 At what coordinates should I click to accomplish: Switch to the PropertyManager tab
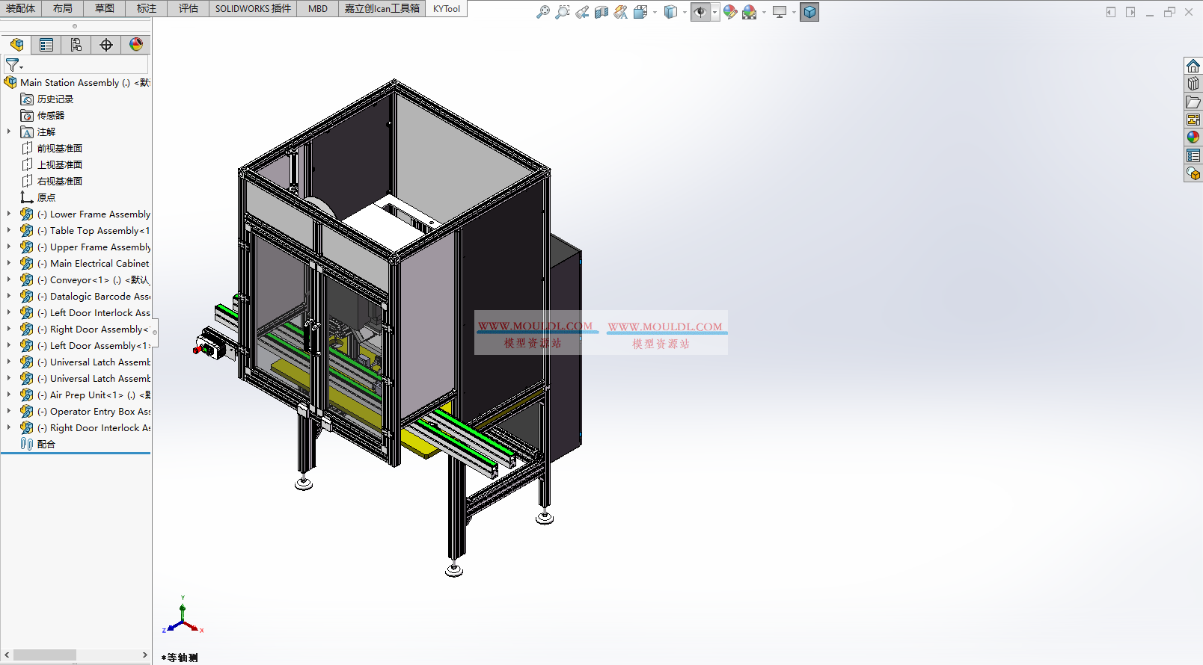point(46,45)
